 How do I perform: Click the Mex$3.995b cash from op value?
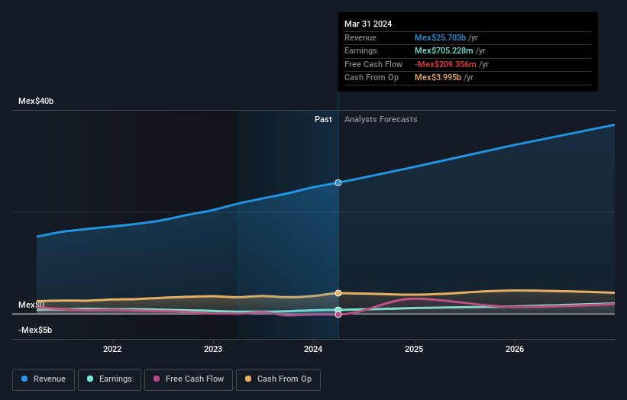438,78
